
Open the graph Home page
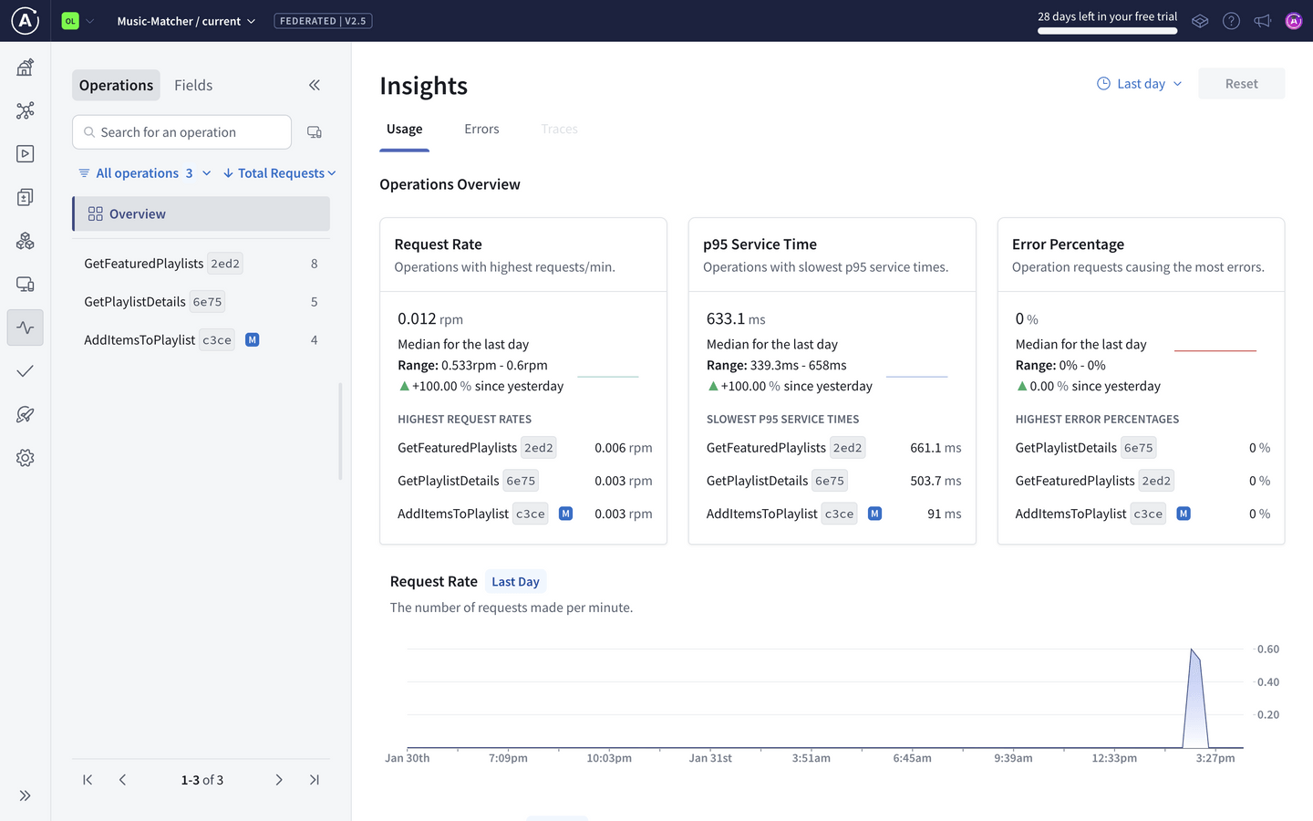tap(25, 67)
